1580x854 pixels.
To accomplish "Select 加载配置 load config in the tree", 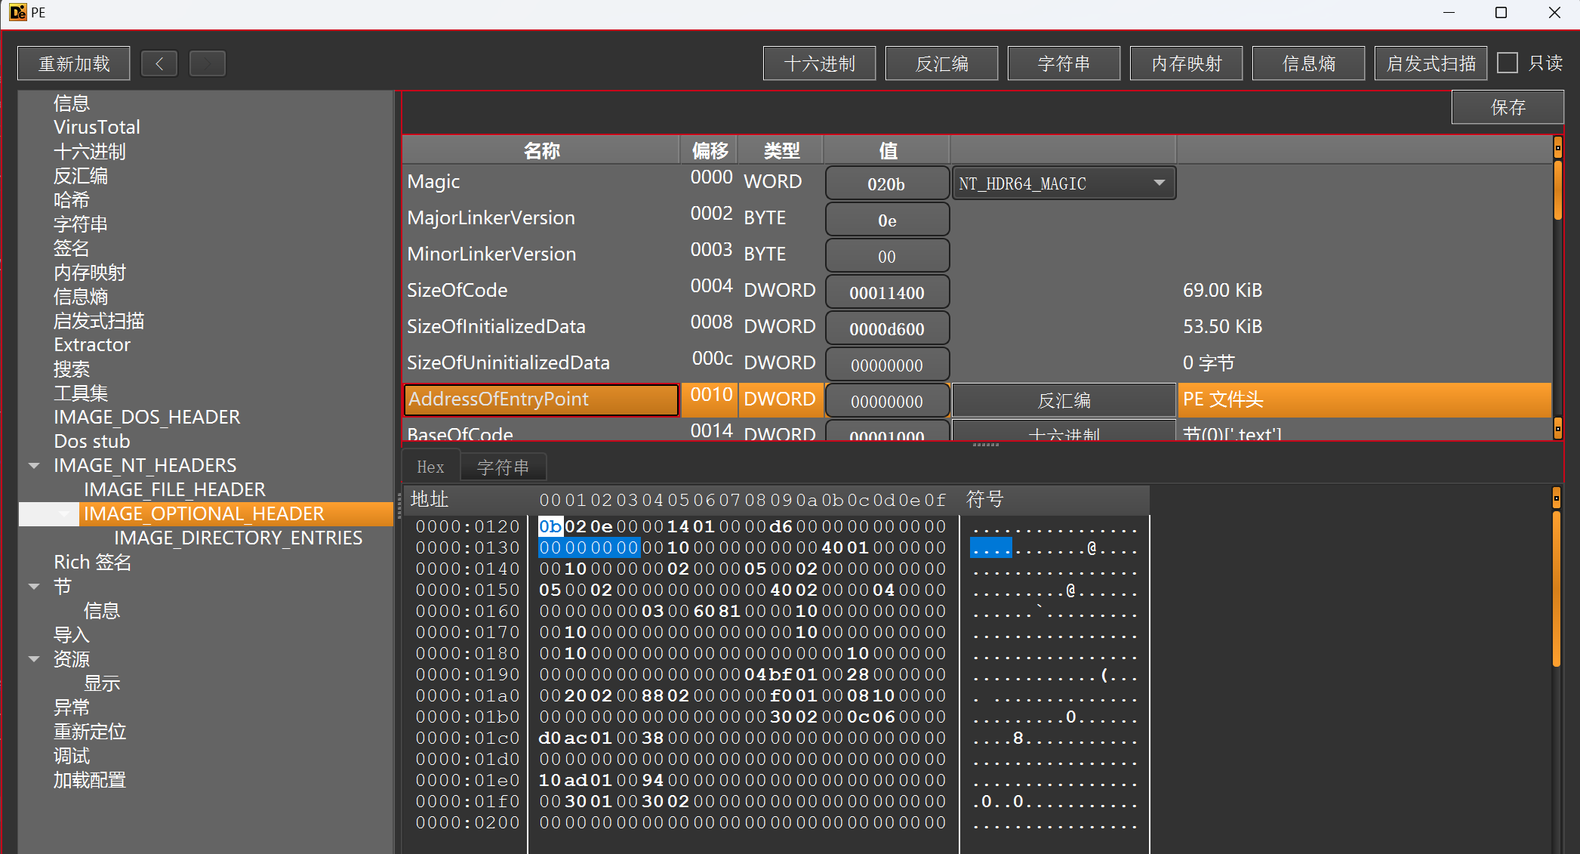I will click(x=89, y=780).
